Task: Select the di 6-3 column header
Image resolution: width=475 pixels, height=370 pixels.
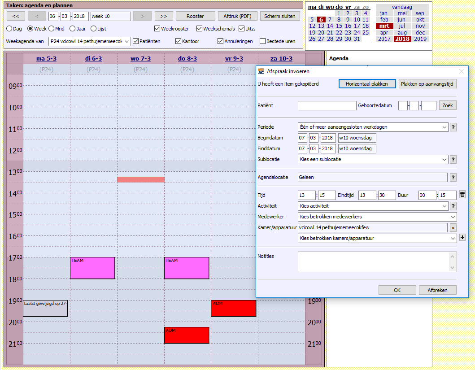Action: [x=94, y=59]
